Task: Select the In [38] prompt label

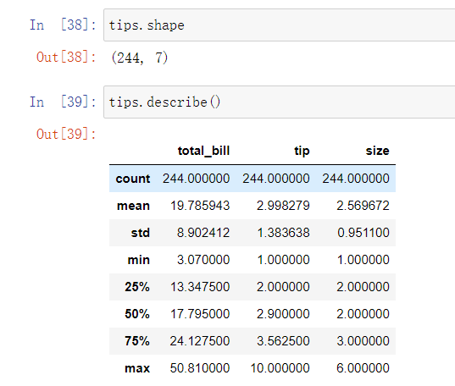Action: tap(63, 25)
